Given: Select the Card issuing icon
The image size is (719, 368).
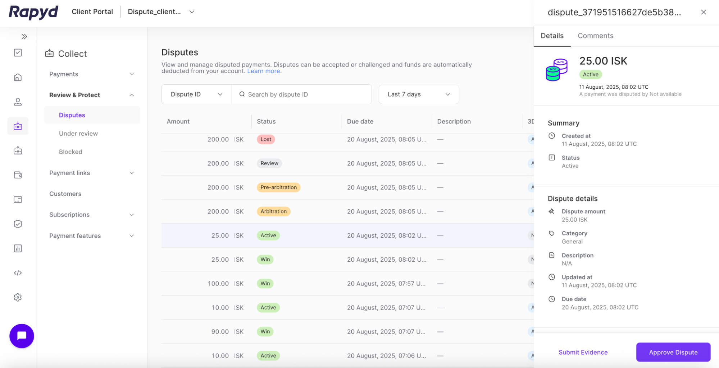Looking at the screenshot, I should click(18, 199).
